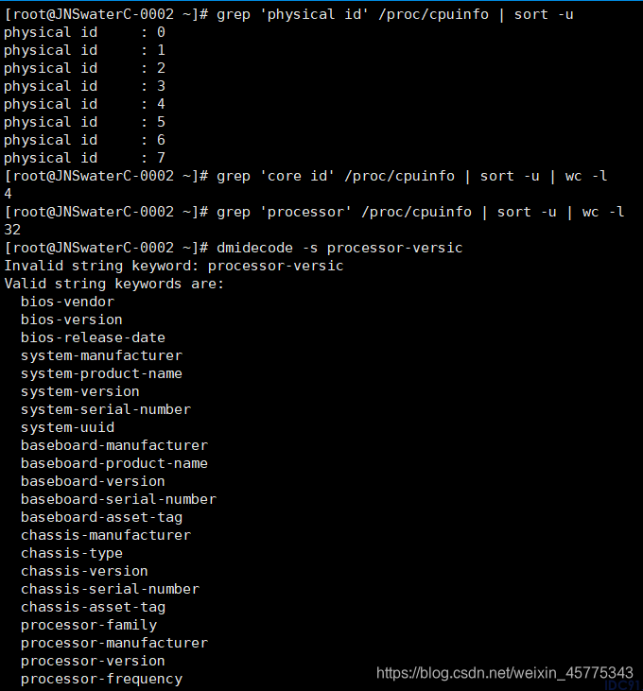This screenshot has width=643, height=691.
Task: Select the bios-vendor keyword
Action: point(67,302)
